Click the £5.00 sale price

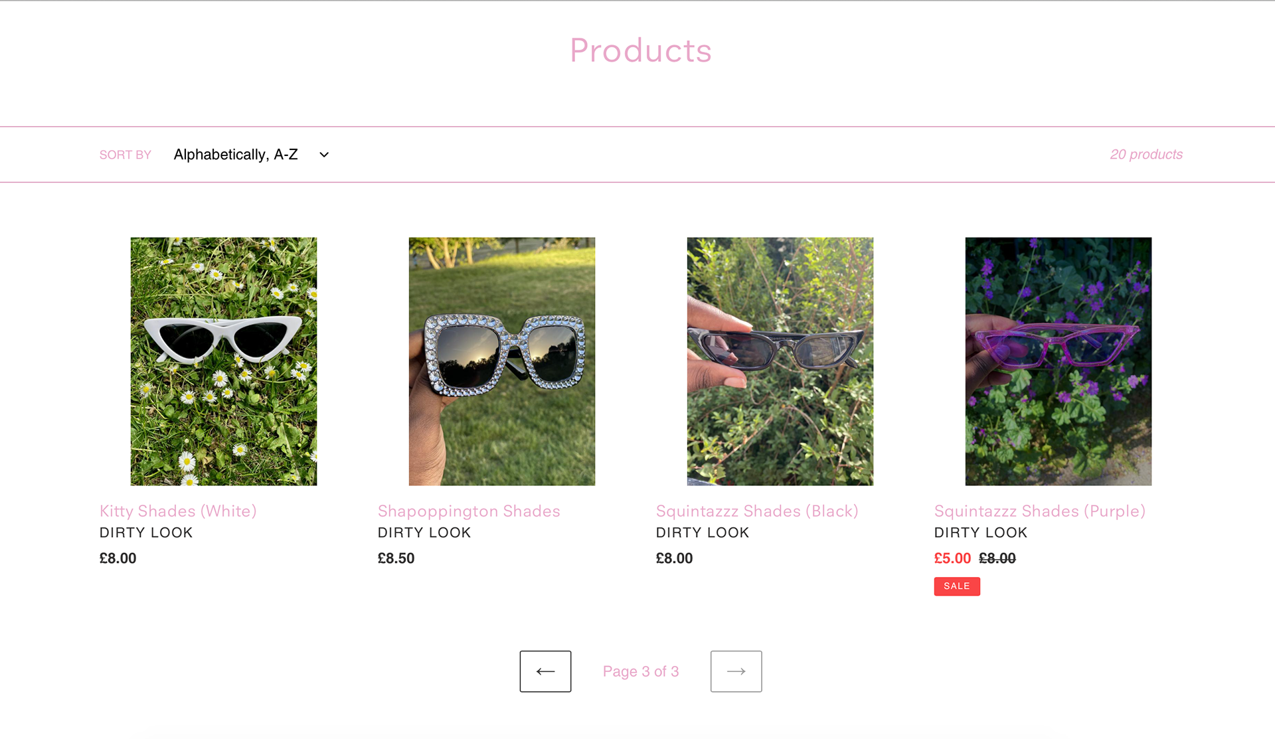952,558
